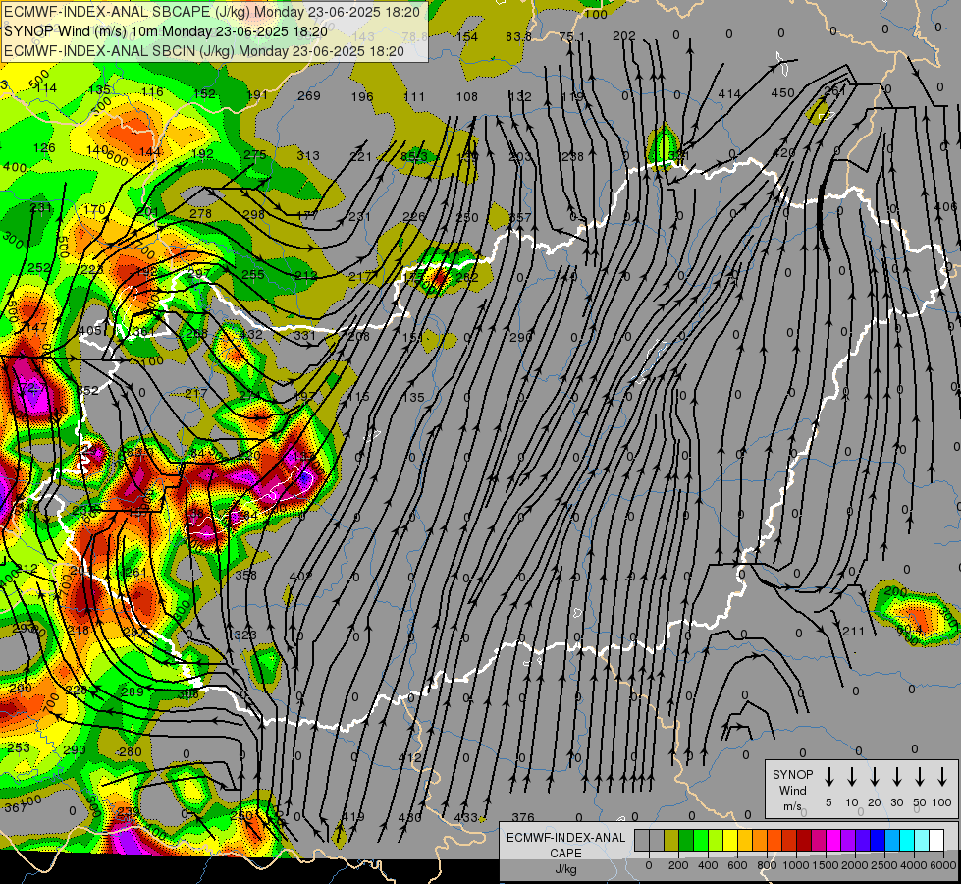Click the 10 m/s wind arrow in legend
The image size is (961, 884).
[x=852, y=777]
